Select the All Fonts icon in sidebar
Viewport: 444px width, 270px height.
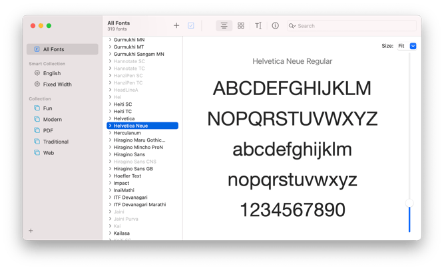37,49
